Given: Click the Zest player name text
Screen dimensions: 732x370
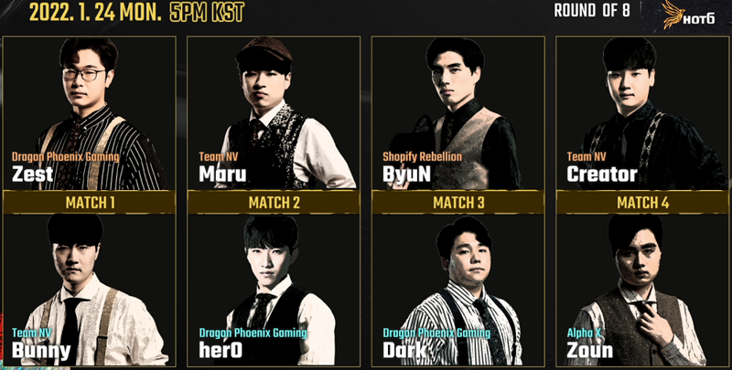Looking at the screenshot, I should 32,174.
